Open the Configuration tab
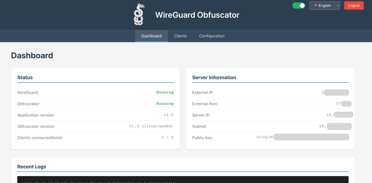The width and height of the screenshot is (372, 183). [211, 36]
